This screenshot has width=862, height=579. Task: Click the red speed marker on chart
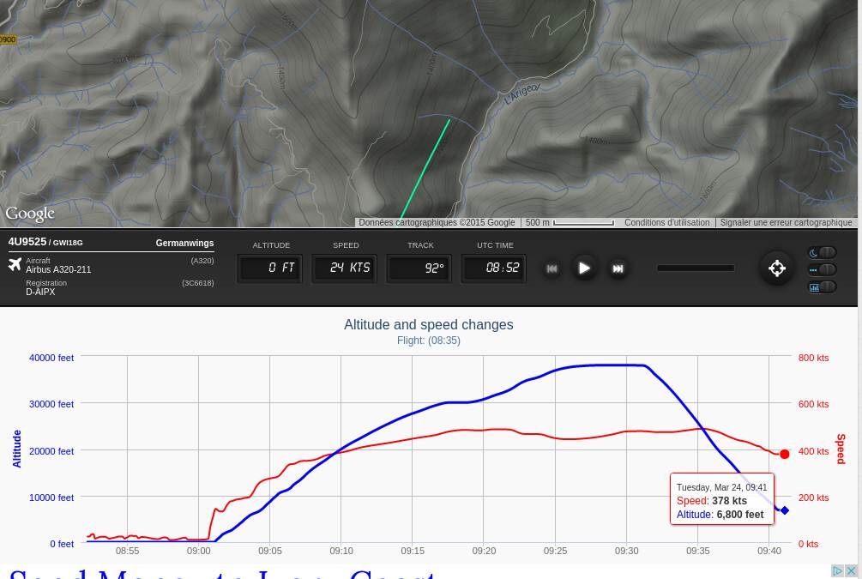[785, 454]
